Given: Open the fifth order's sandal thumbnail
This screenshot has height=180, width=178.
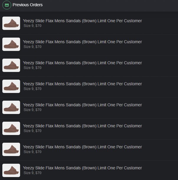Looking at the screenshot, I should click(11, 107).
